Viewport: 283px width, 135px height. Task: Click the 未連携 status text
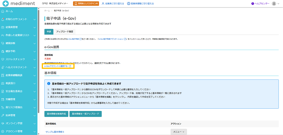coord(48,59)
